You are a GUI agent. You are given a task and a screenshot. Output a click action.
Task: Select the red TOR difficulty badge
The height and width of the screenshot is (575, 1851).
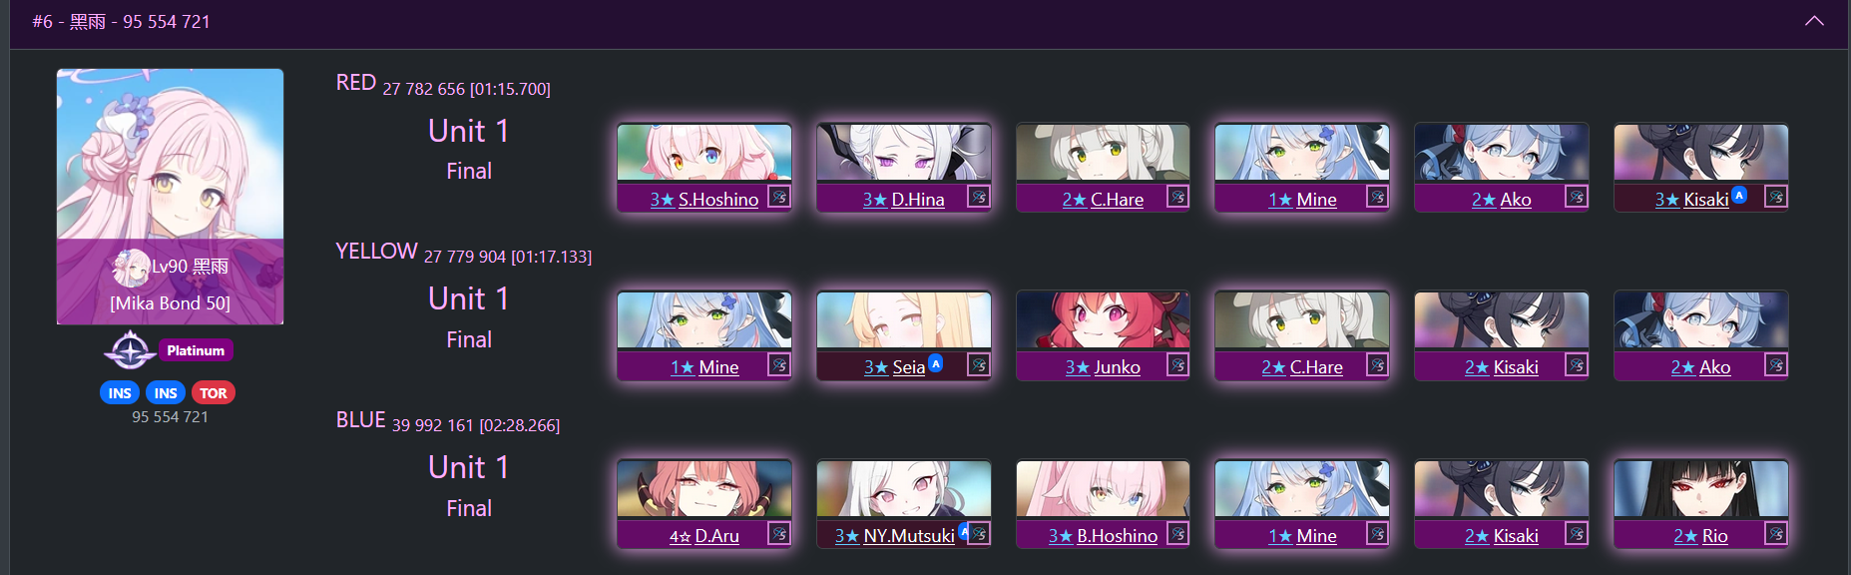tap(214, 392)
